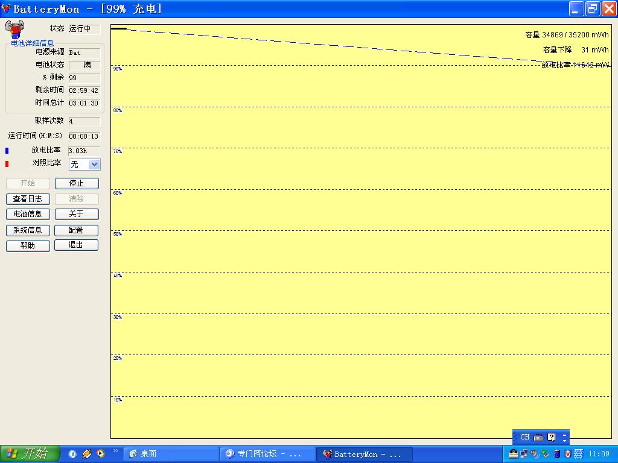Click the battery mascot logo above battery details
The height and width of the screenshot is (463, 618).
(x=14, y=30)
